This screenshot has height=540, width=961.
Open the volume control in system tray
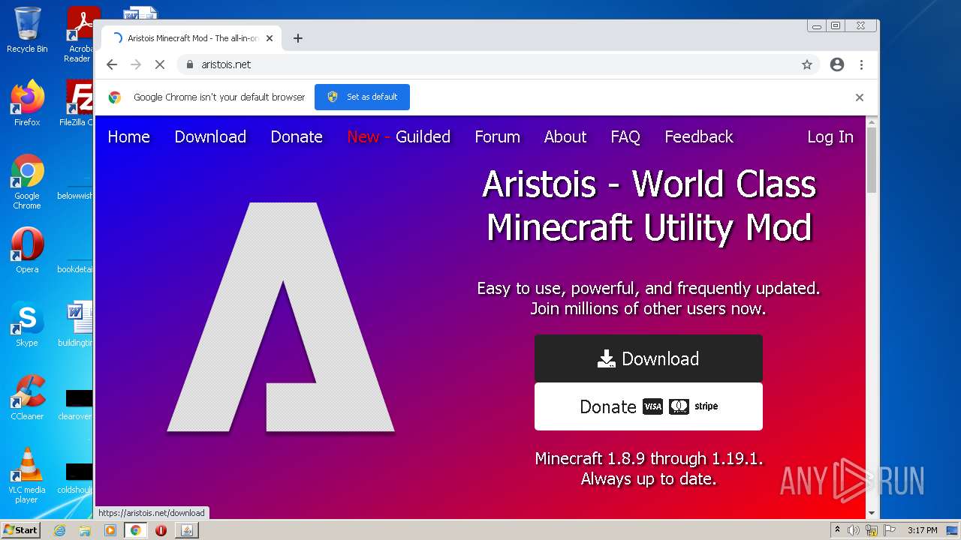[x=854, y=530]
